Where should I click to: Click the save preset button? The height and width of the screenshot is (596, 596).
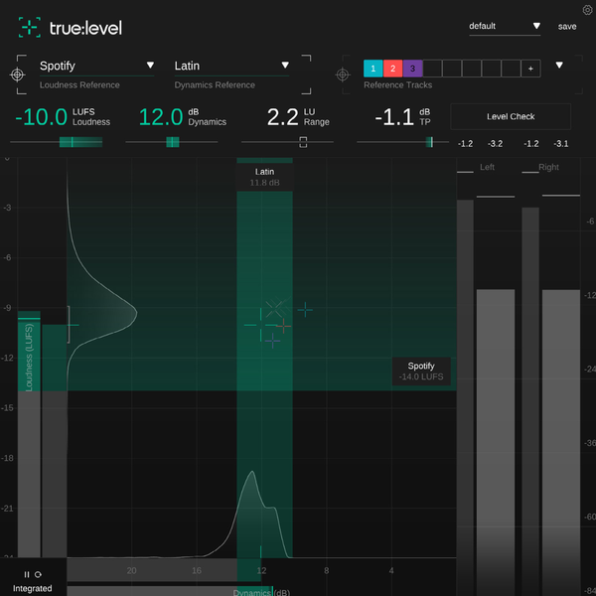tap(567, 27)
